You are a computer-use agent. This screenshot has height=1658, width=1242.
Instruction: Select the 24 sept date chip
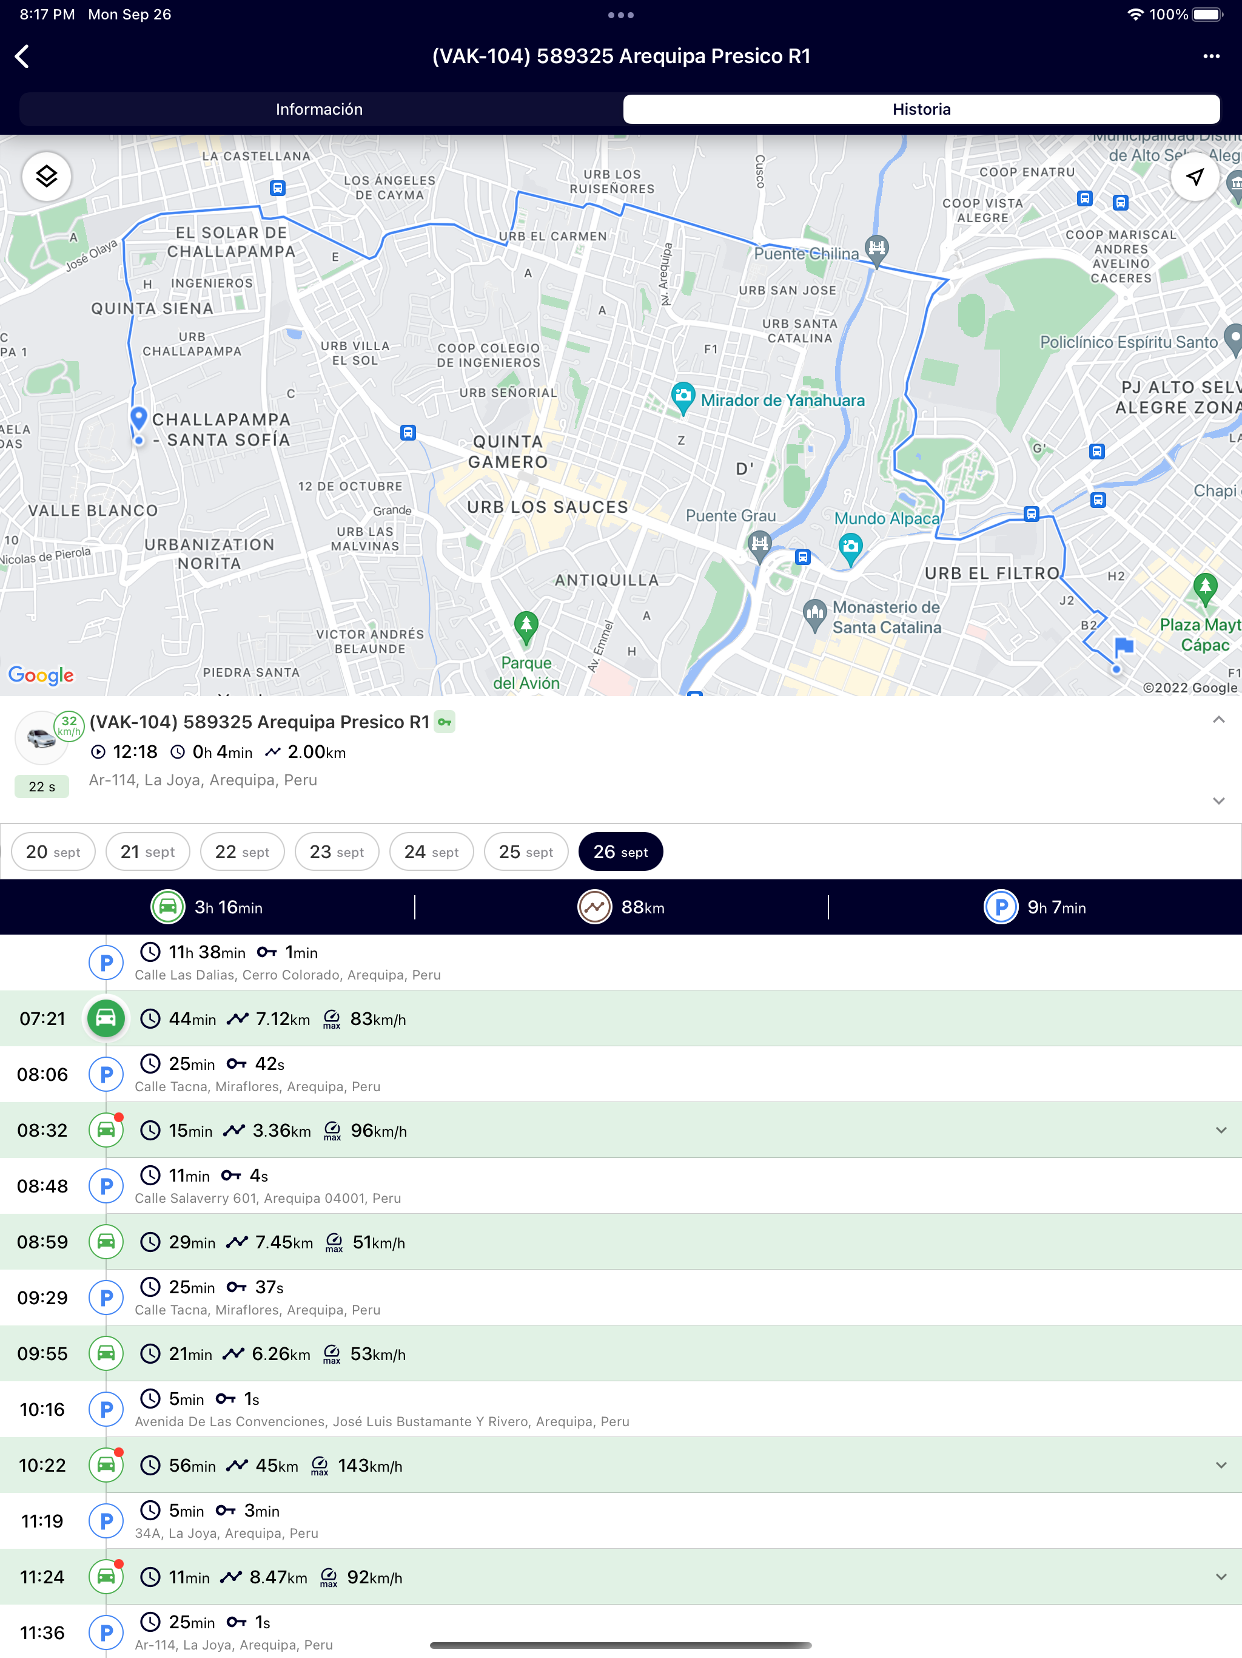point(431,852)
